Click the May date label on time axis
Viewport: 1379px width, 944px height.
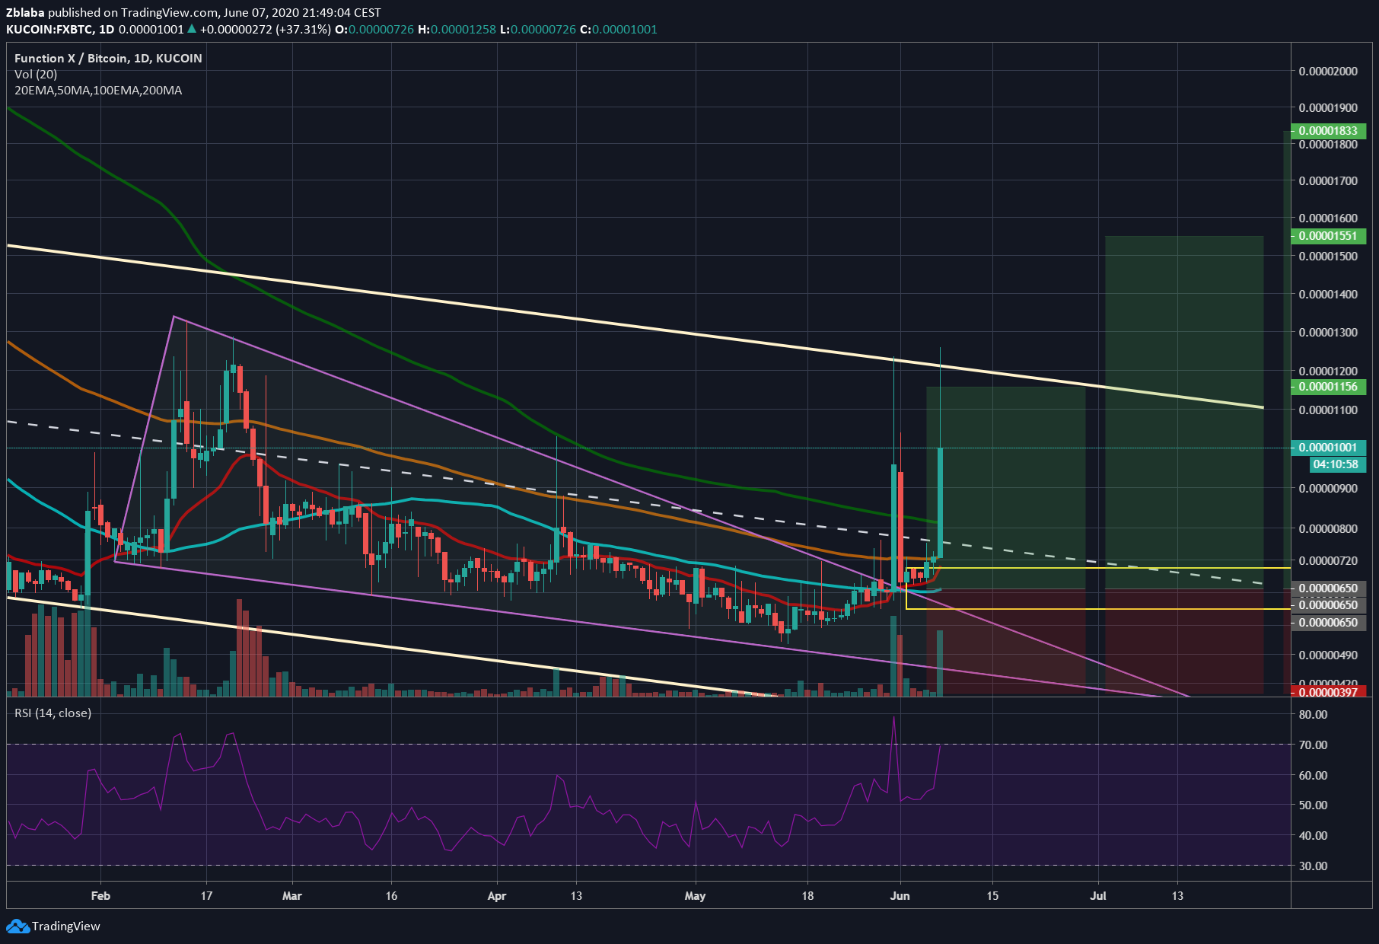(695, 896)
